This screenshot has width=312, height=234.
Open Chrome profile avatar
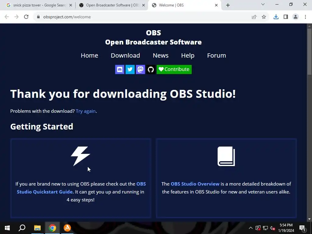pos(296,17)
